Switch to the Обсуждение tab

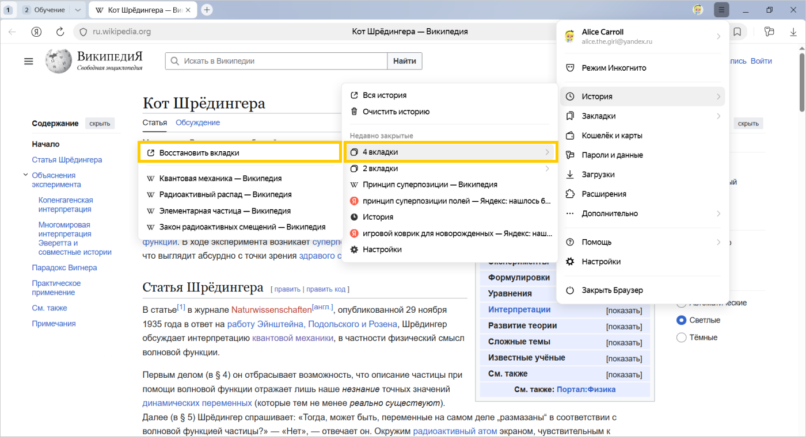click(x=197, y=122)
